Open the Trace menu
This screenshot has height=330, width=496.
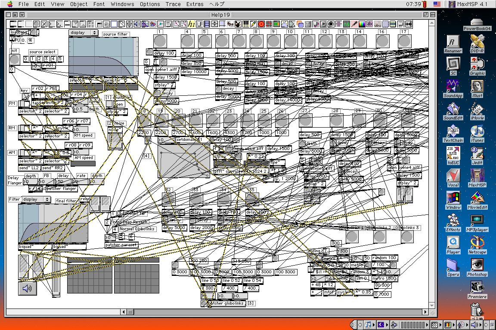[173, 4]
